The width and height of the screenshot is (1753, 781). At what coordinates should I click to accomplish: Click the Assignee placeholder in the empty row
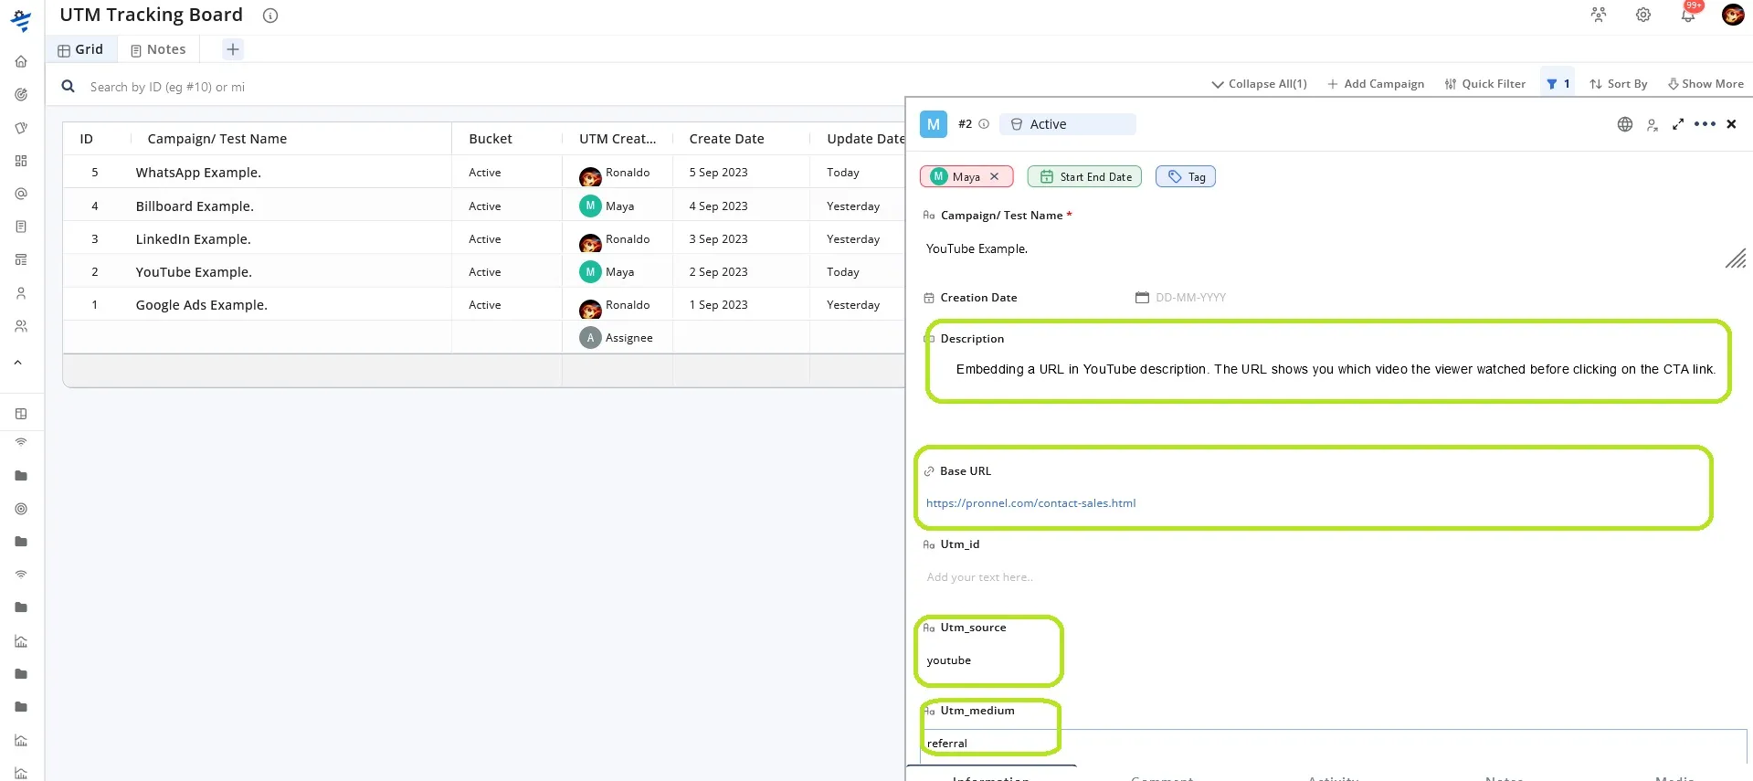617,338
